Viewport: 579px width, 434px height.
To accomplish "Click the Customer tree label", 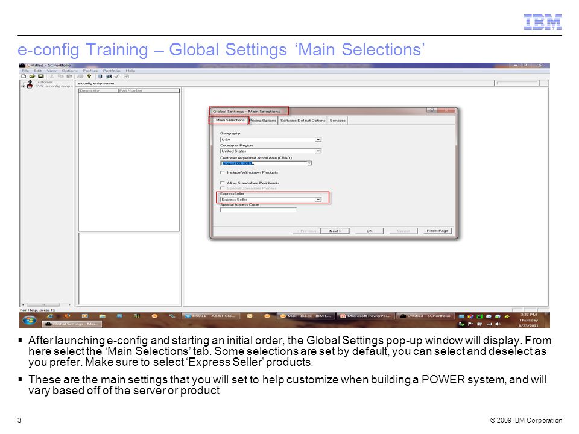I will (x=43, y=82).
